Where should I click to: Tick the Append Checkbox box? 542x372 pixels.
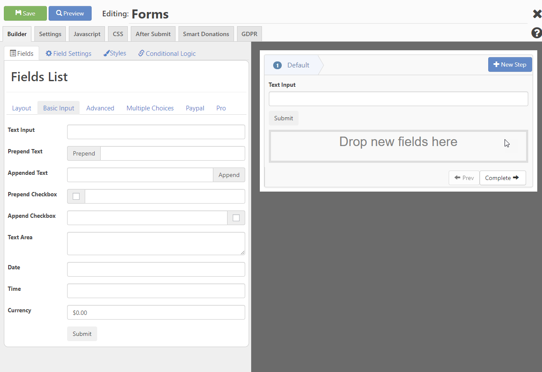pos(236,218)
